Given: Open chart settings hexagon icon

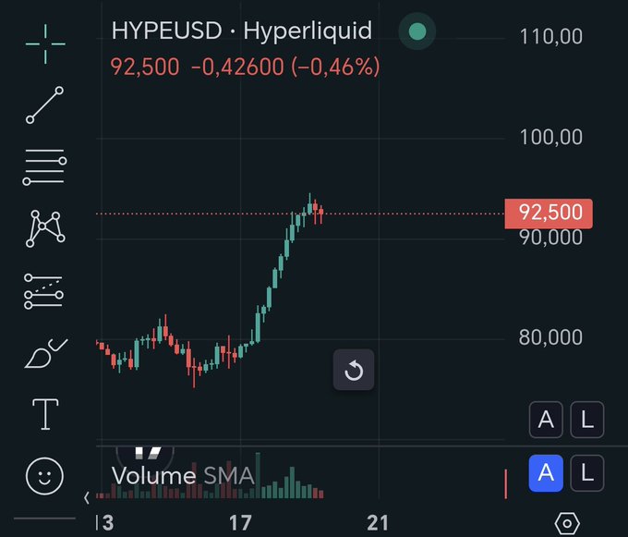Looking at the screenshot, I should tap(567, 523).
